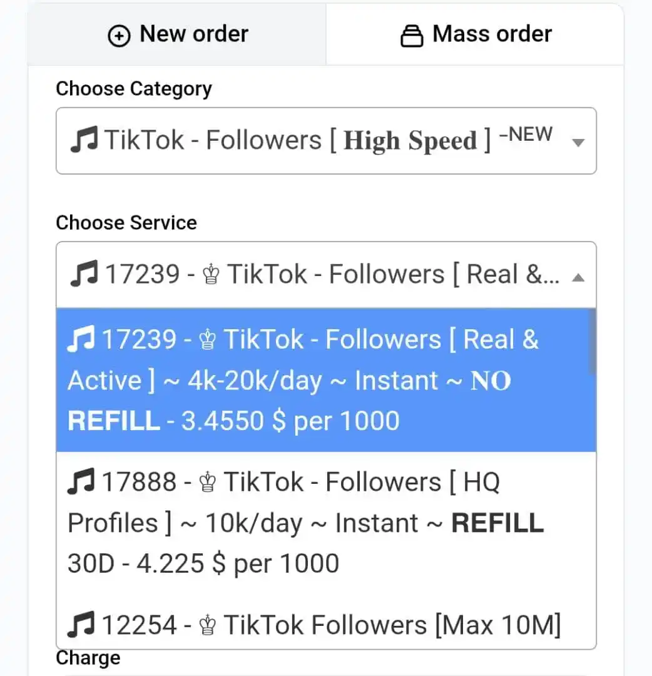Click the box icon beside Mass order
Image resolution: width=652 pixels, height=676 pixels.
[x=412, y=35]
